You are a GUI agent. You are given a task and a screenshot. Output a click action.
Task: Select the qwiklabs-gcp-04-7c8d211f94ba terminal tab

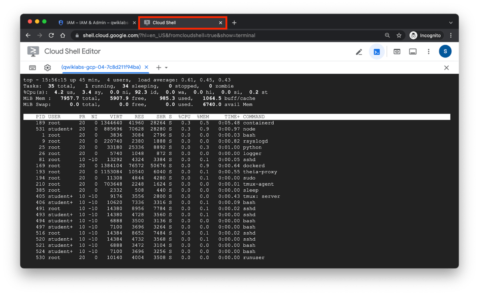tap(101, 67)
